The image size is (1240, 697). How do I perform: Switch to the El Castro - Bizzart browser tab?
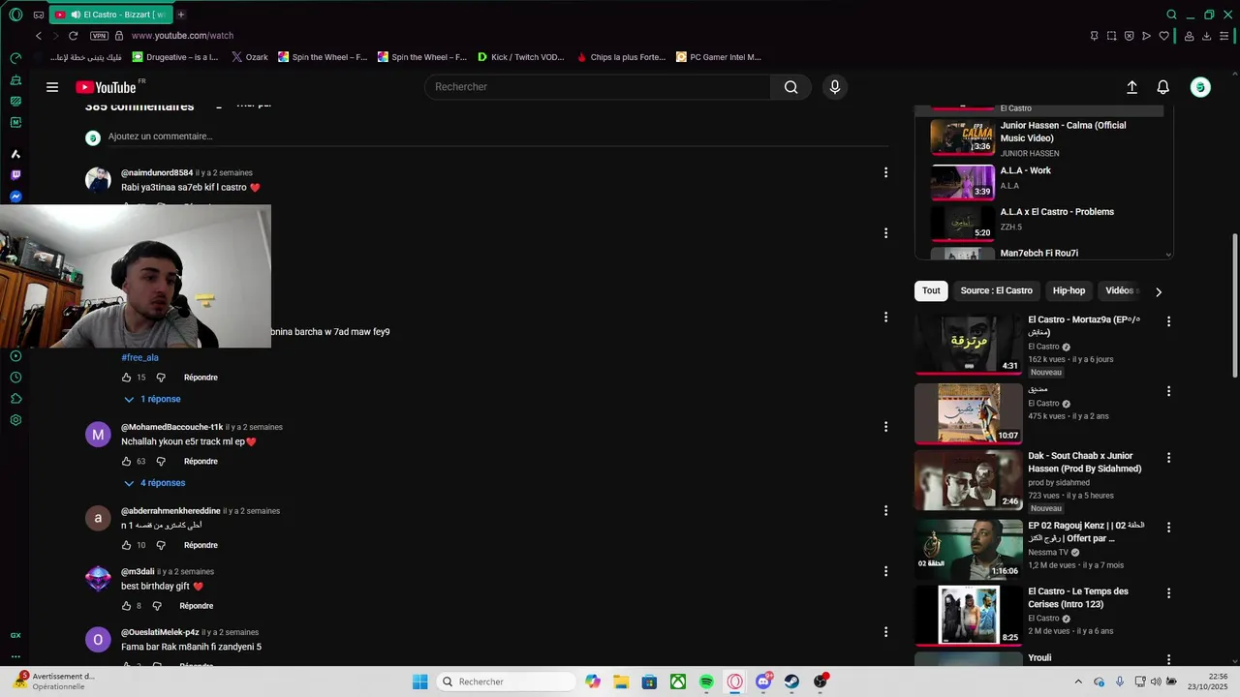tap(109, 15)
